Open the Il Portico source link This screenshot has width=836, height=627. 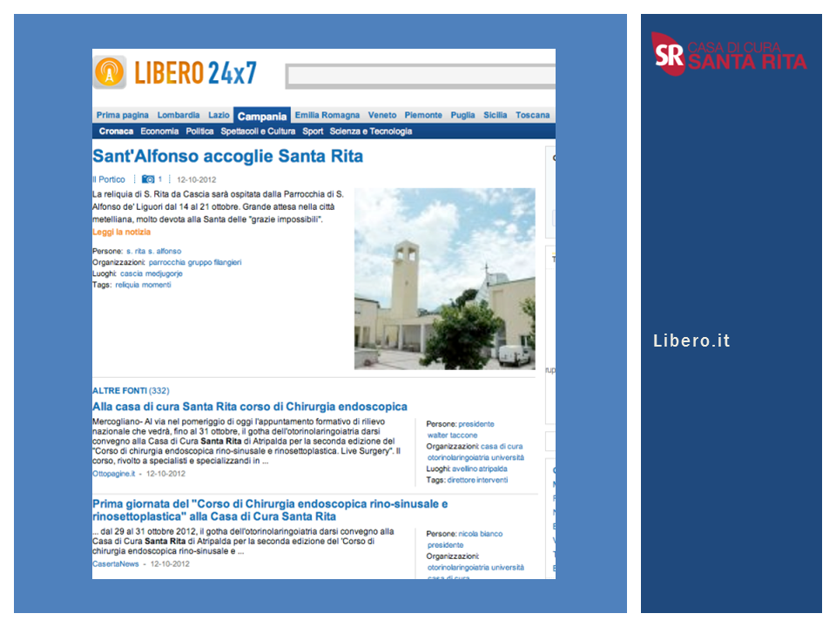coord(109,179)
